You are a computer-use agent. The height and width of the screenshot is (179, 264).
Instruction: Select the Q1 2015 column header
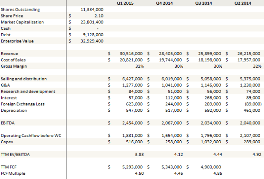point(124,3)
